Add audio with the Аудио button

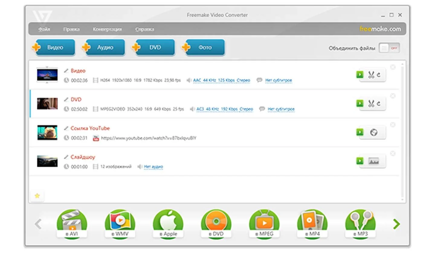[103, 47]
